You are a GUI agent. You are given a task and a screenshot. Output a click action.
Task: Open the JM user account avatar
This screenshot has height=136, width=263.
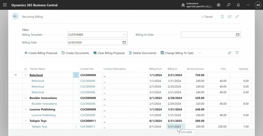(x=258, y=5)
